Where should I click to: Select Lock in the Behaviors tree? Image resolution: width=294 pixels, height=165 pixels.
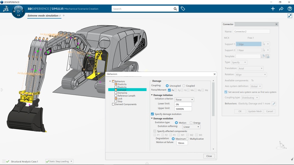120,99
